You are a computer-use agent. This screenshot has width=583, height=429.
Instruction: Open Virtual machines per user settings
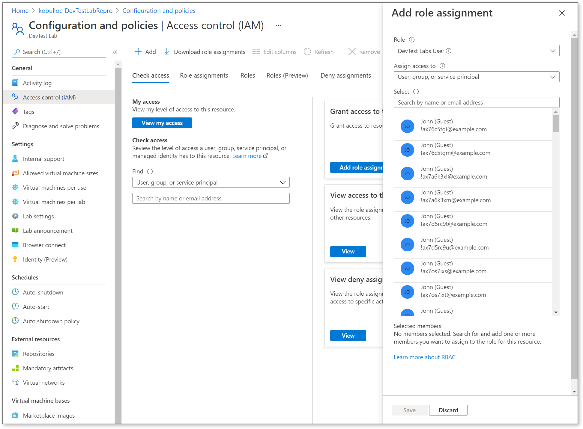click(55, 187)
